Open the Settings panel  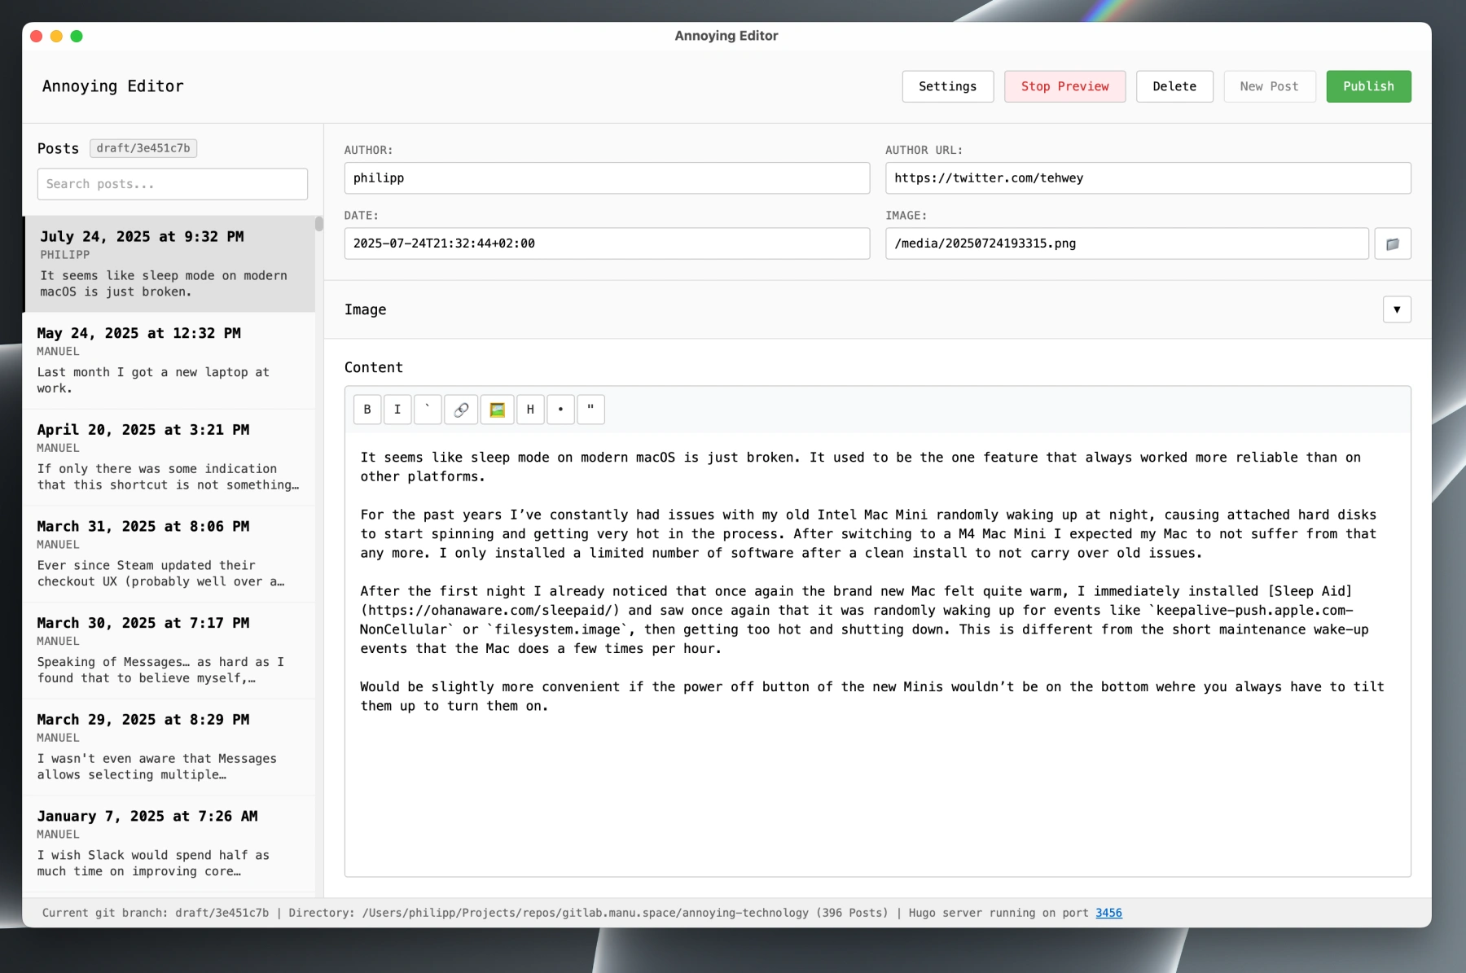click(947, 86)
